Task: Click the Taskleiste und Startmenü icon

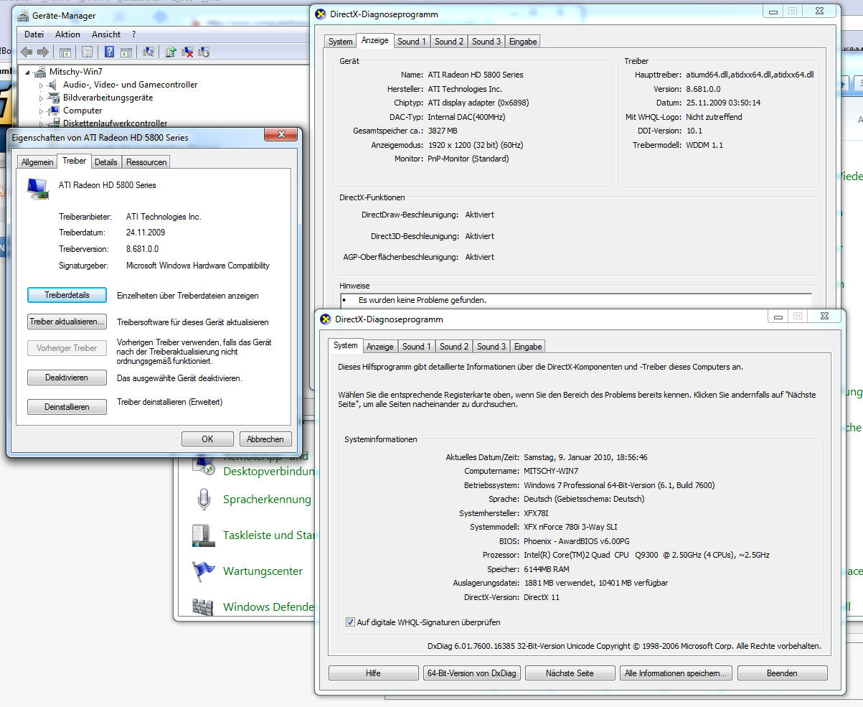Action: [204, 535]
